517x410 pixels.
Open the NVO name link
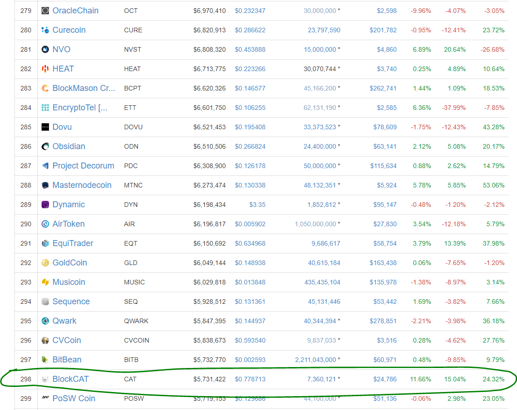tap(61, 49)
